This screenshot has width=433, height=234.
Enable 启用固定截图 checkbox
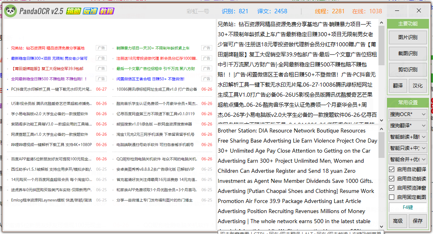point(391,197)
